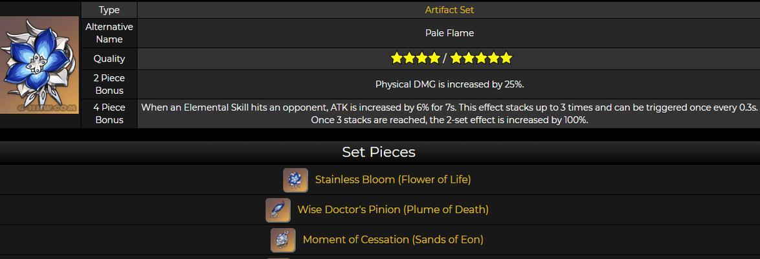
Task: Select the 2 Piece Bonus label
Action: [109, 84]
